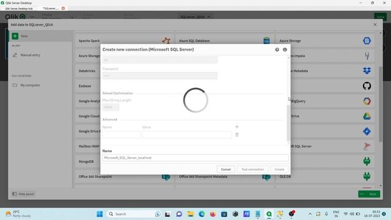
Task: Select the Office 365 Sharepoint tile
Action: pos(124,177)
